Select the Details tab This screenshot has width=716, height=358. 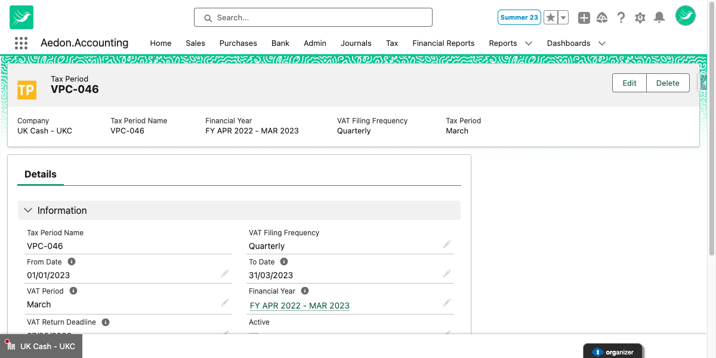41,174
